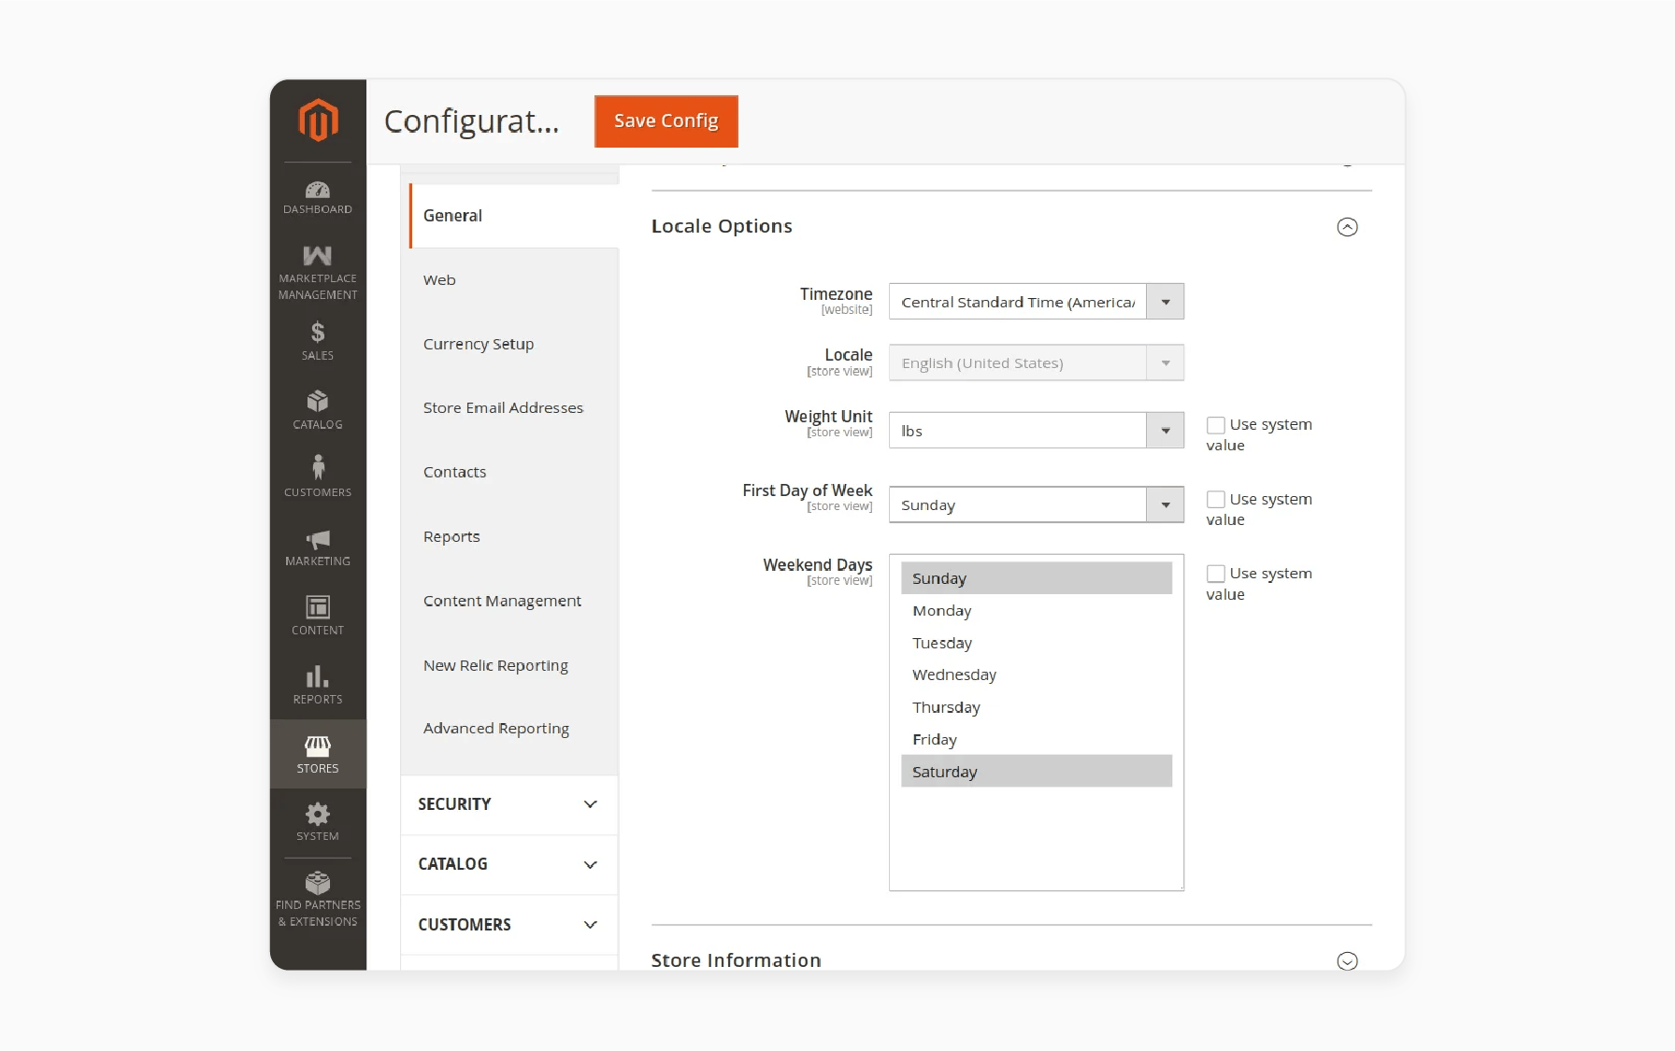The image size is (1675, 1051).
Task: Open the Timezone dropdown
Action: point(1037,302)
